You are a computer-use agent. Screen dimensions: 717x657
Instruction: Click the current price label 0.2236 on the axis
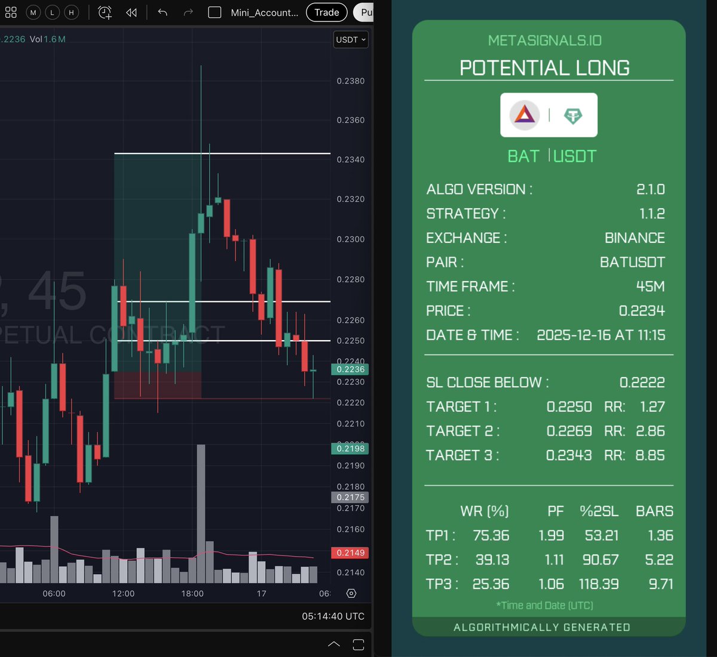pyautogui.click(x=350, y=369)
